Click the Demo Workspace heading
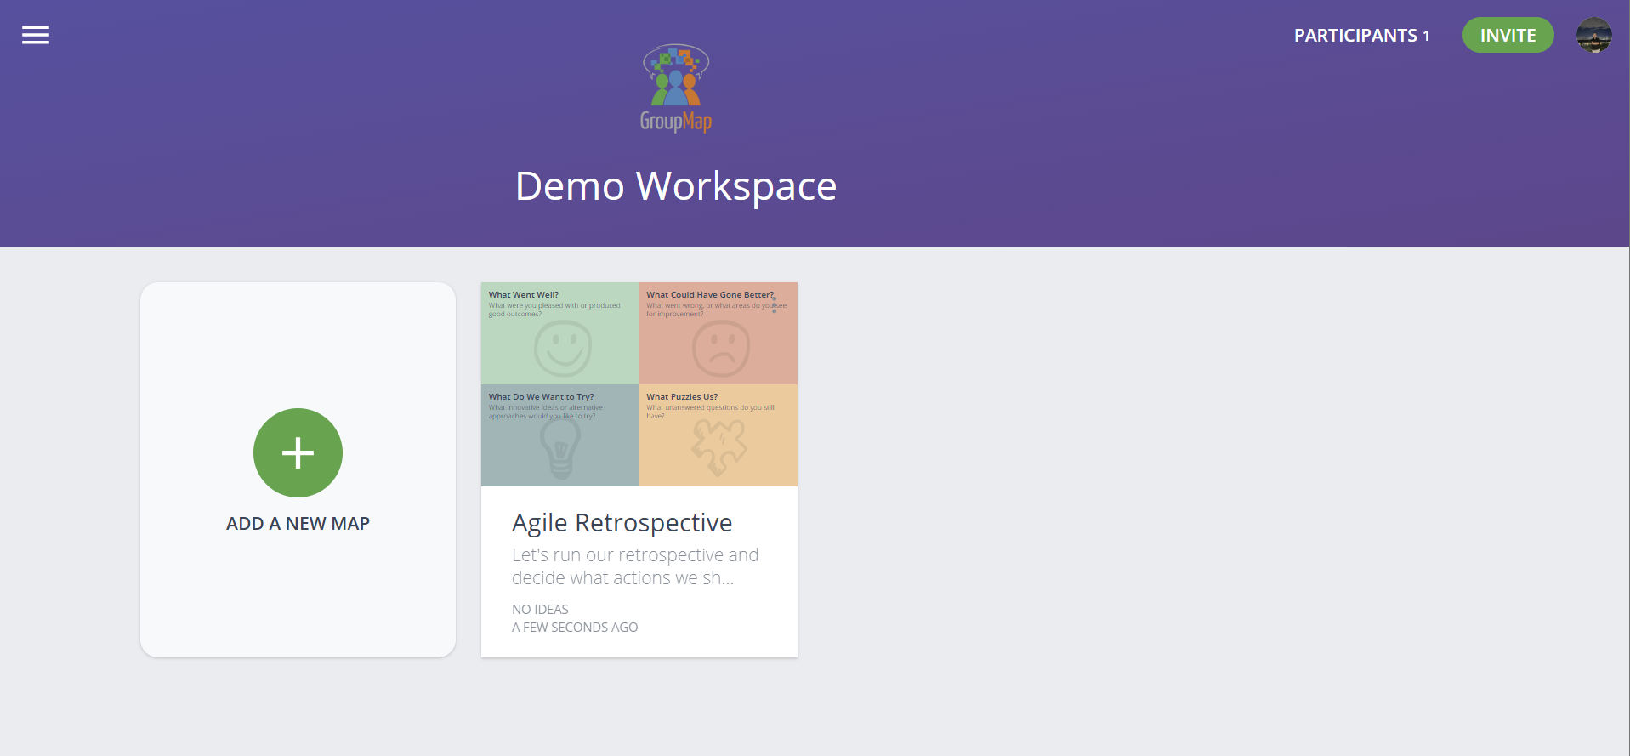 point(676,186)
